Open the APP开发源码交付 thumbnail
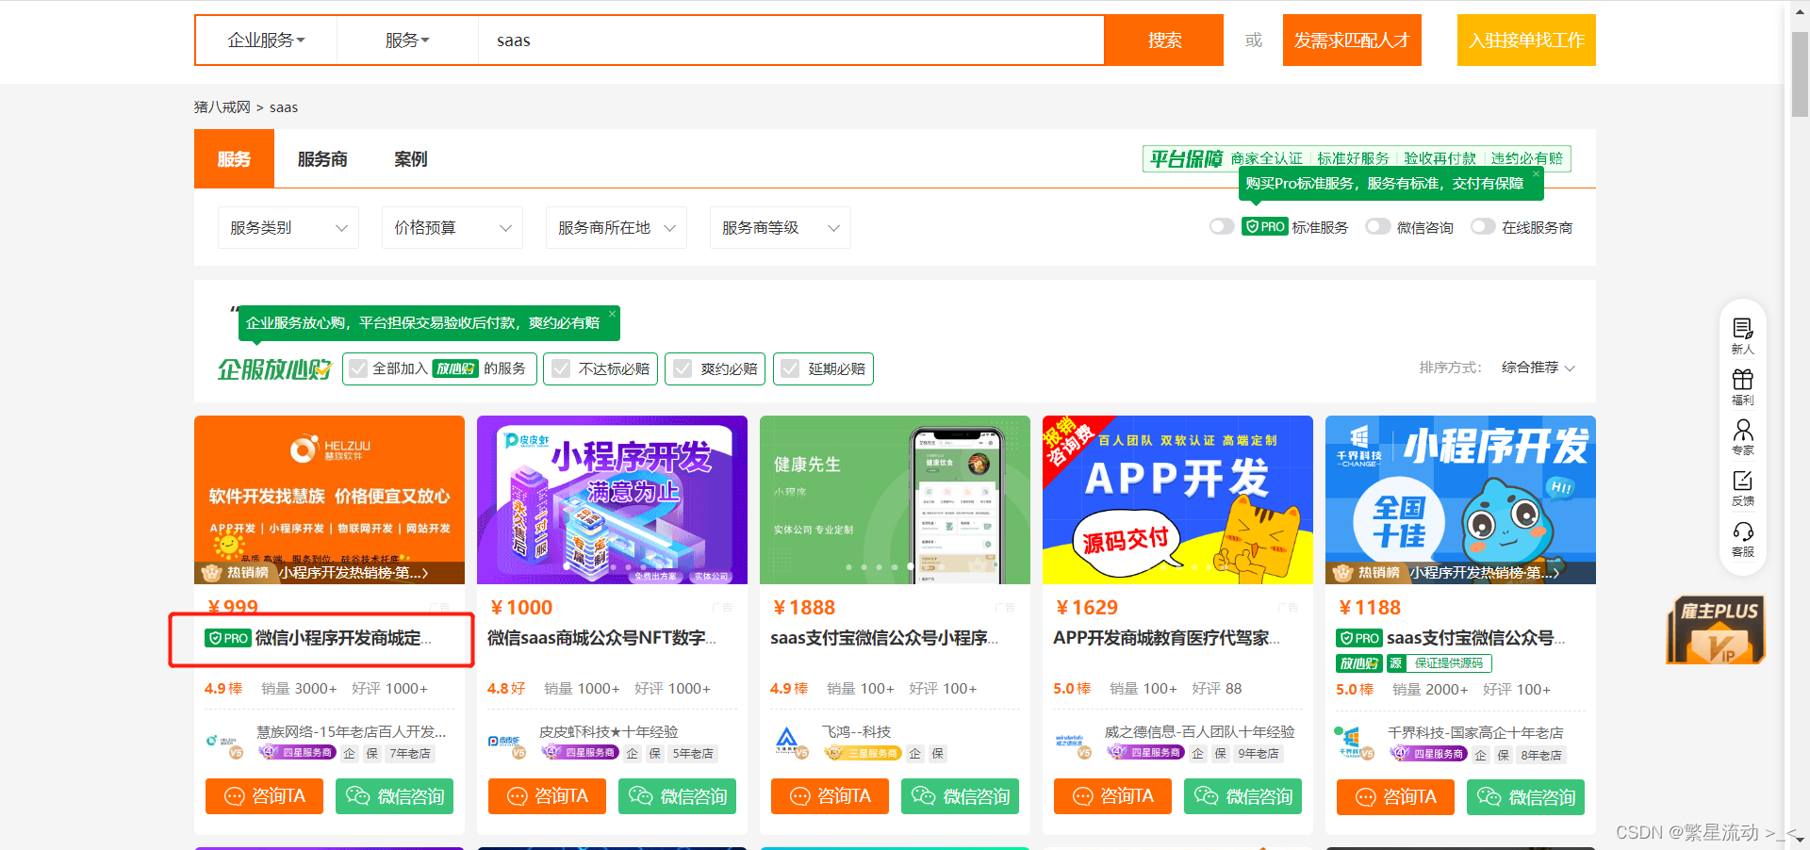 1177,499
